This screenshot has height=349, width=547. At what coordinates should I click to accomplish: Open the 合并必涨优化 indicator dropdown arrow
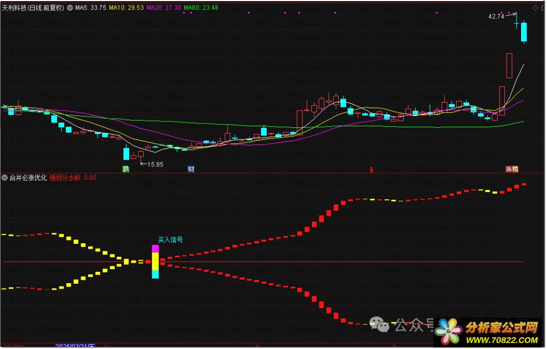point(4,177)
